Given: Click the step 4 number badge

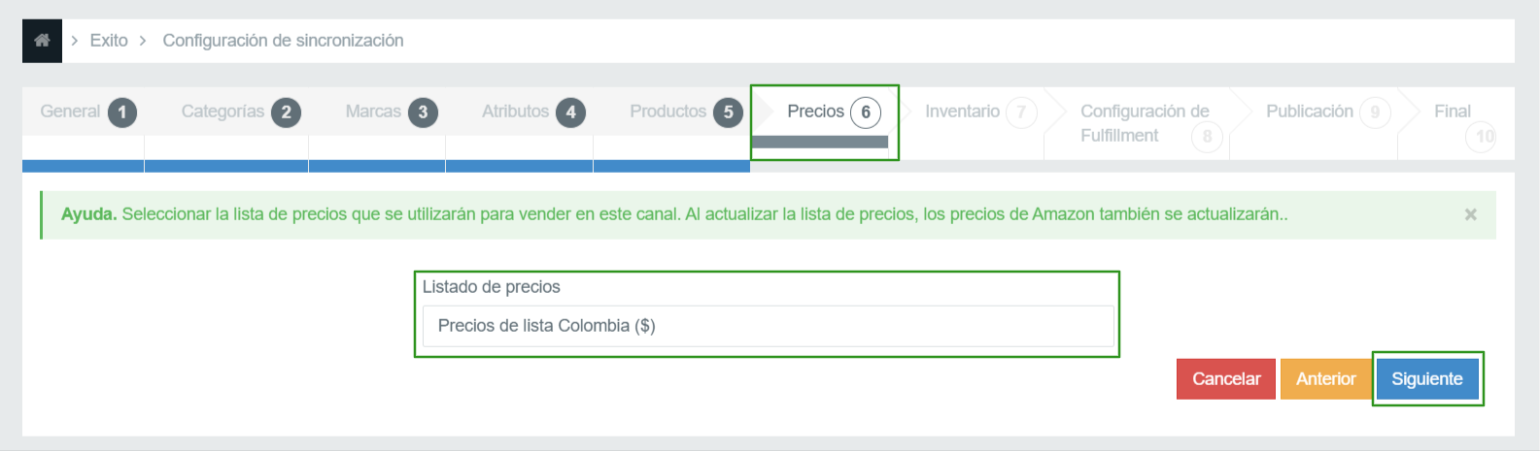Looking at the screenshot, I should point(570,113).
